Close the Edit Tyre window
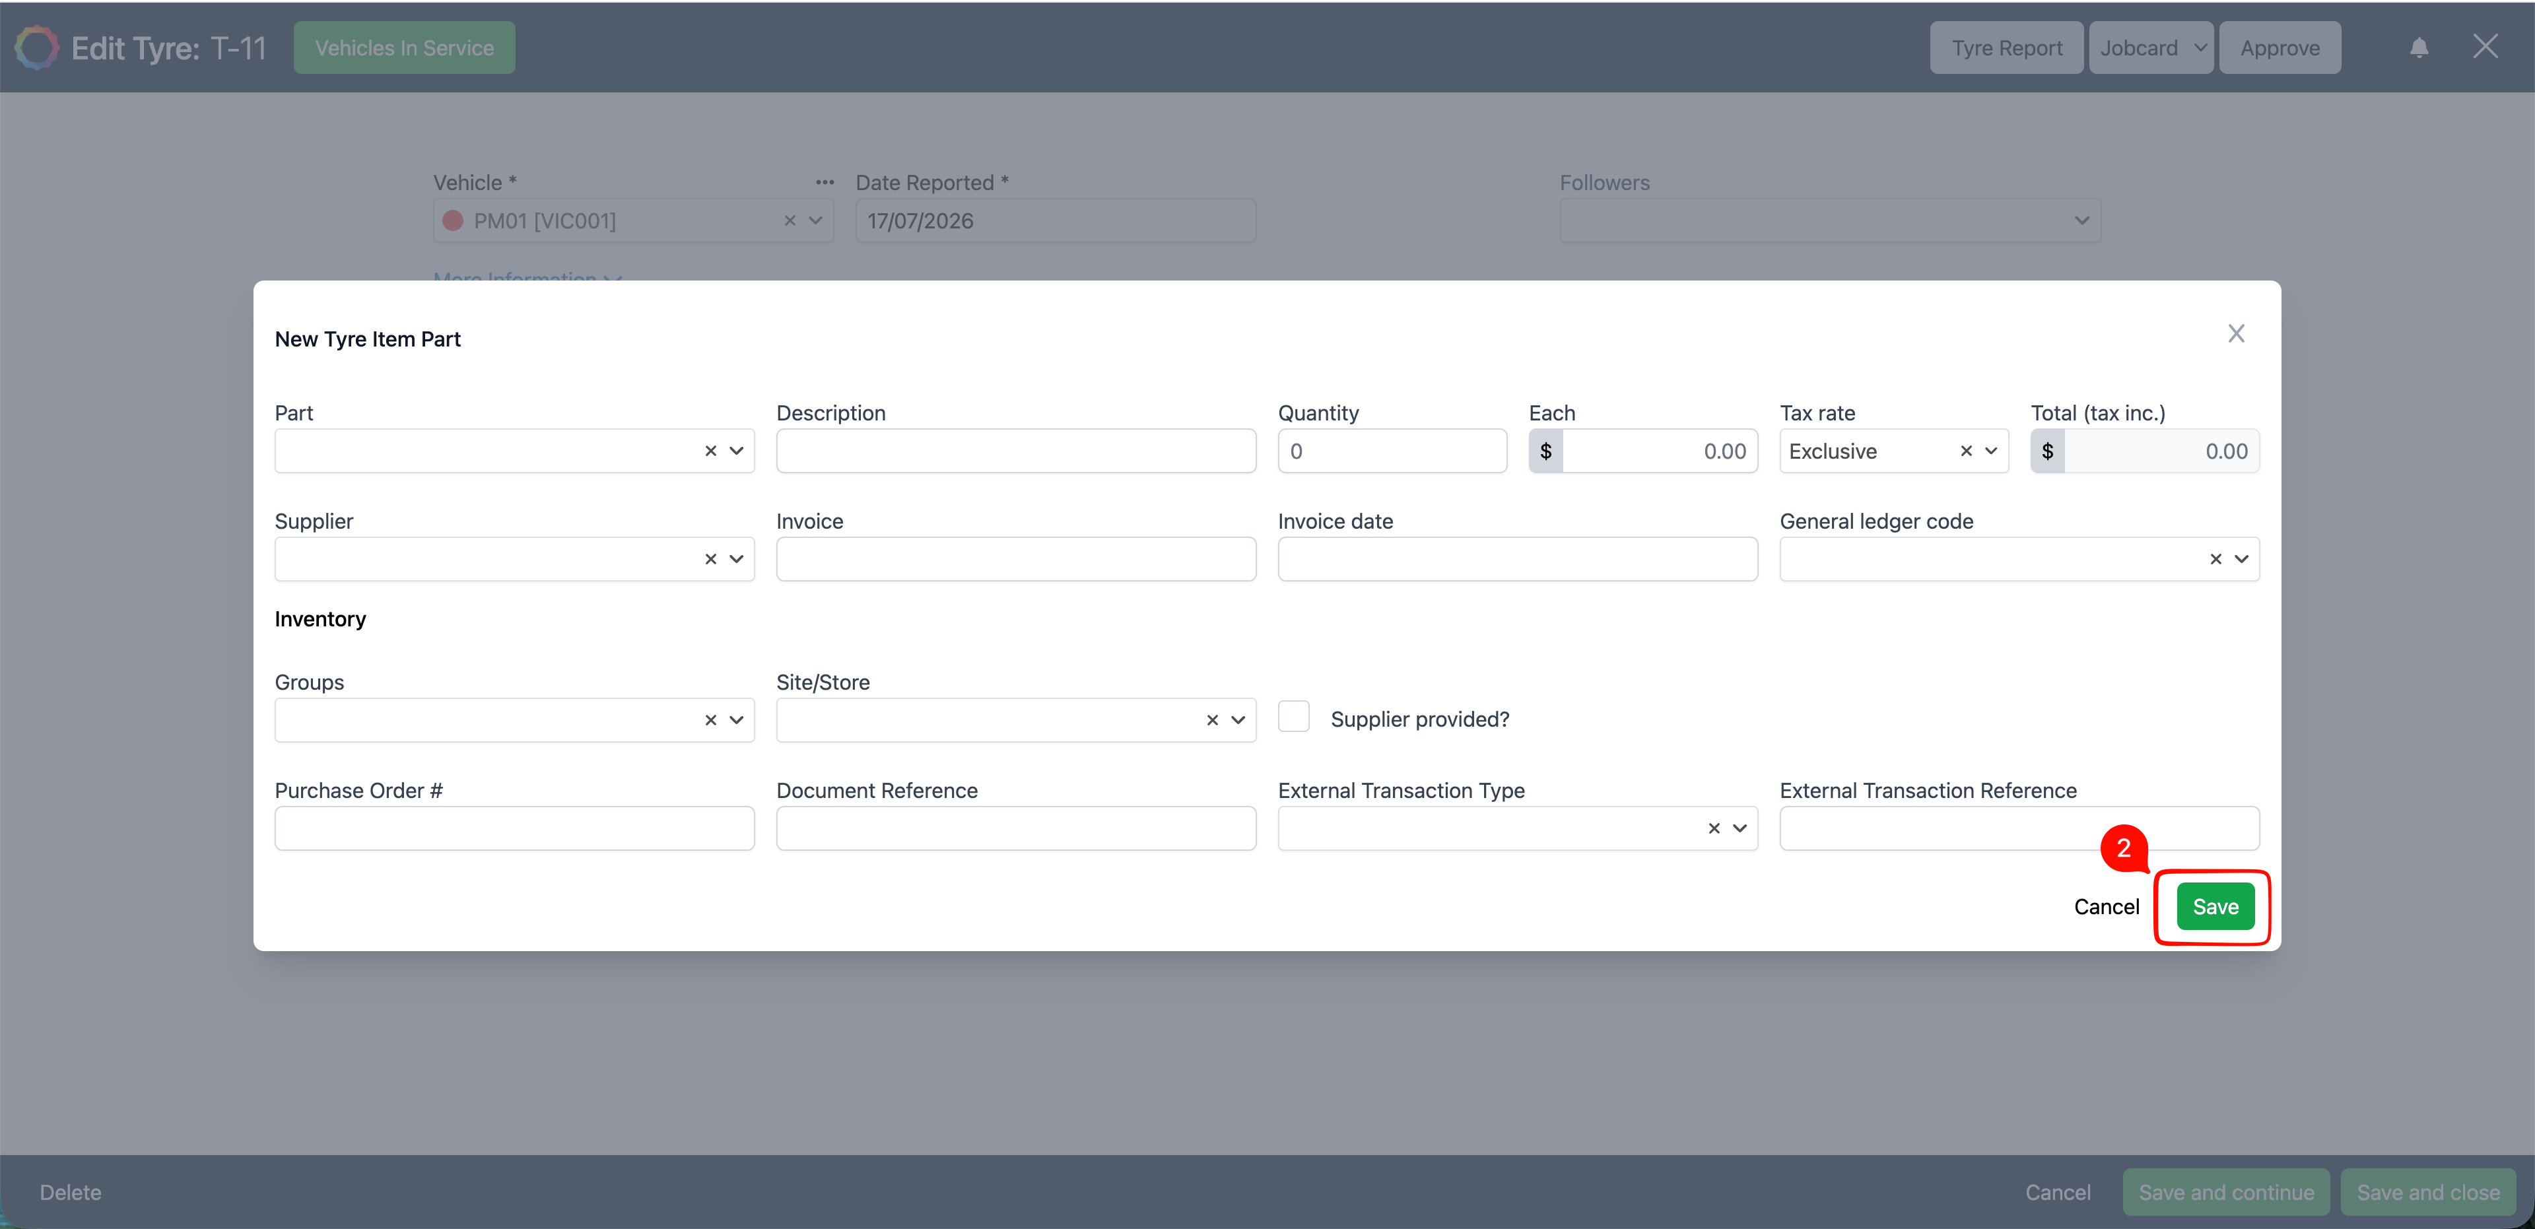Image resolution: width=2535 pixels, height=1229 pixels. [2485, 46]
